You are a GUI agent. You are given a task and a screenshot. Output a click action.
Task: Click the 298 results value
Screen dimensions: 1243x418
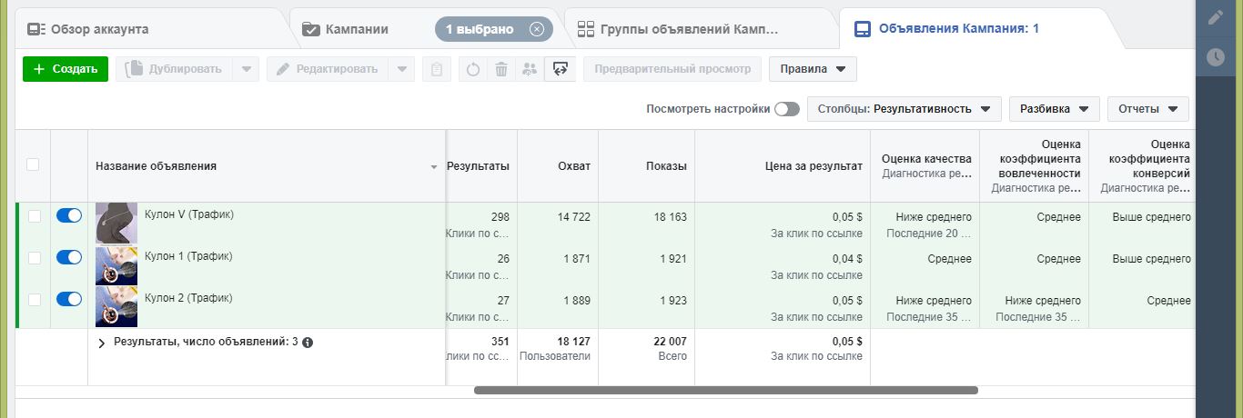click(500, 217)
